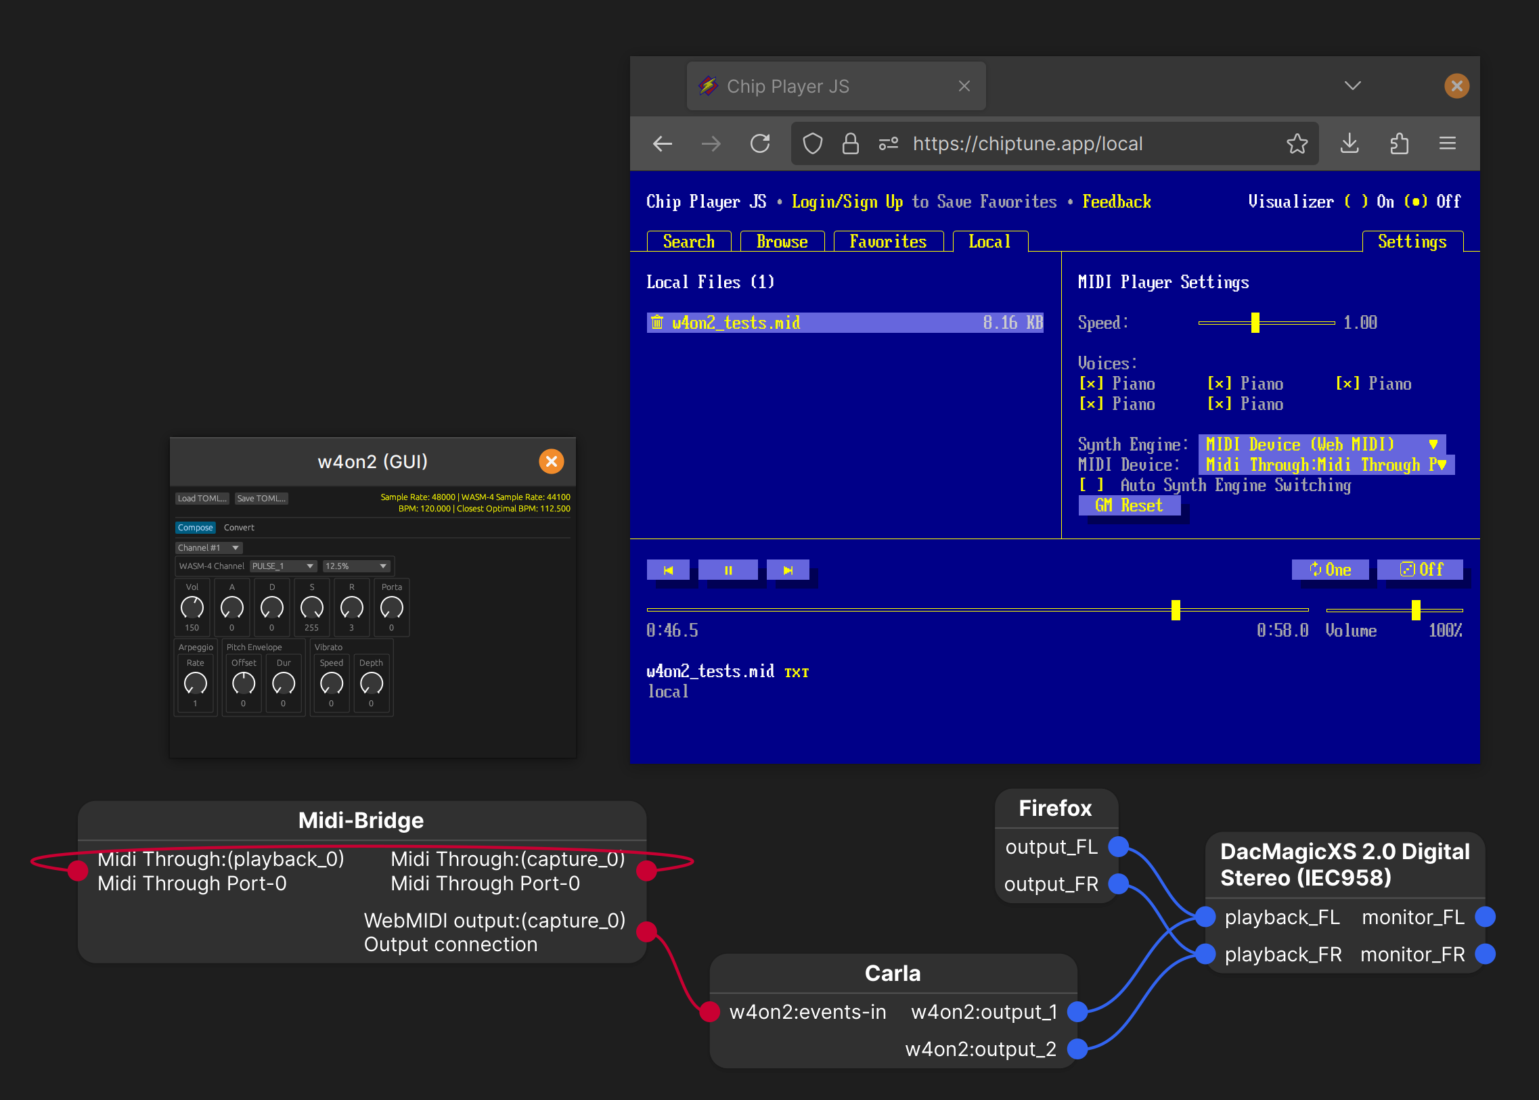Open the PULSE_1 WASM-4 channel dropdown
Image resolution: width=1539 pixels, height=1100 pixels.
coord(283,566)
